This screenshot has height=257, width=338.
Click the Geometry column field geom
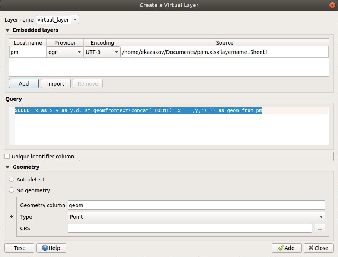click(197, 205)
